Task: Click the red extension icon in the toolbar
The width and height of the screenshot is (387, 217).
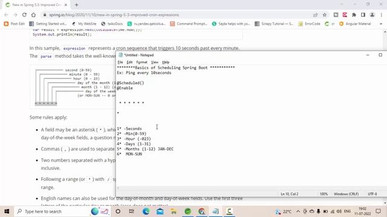Action: [345, 14]
